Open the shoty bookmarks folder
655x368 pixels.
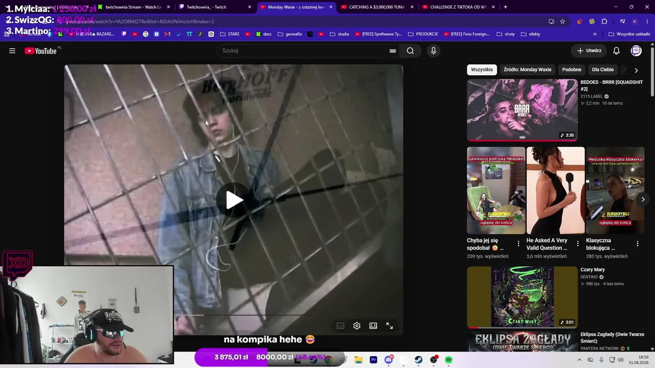506,34
